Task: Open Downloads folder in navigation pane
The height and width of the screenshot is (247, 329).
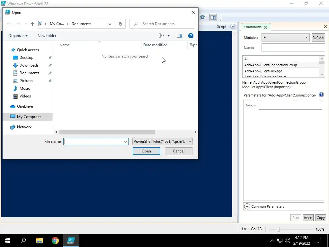Action: [29, 65]
